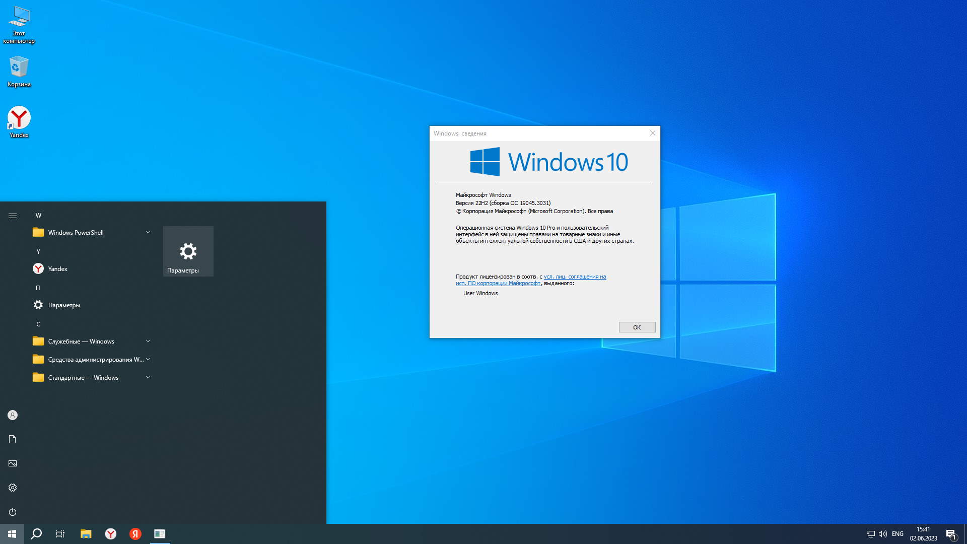
Task: Open the Yandex desktop shortcut icon
Action: pyautogui.click(x=19, y=118)
